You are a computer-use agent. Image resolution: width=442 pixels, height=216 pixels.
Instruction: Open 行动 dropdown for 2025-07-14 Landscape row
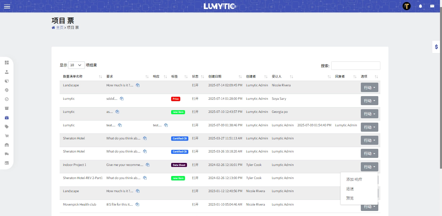point(369,87)
